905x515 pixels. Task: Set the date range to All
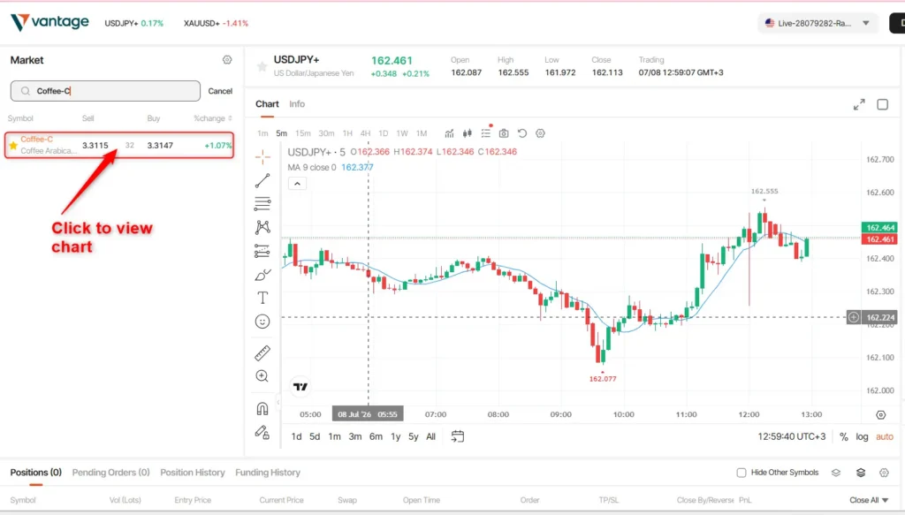tap(430, 436)
